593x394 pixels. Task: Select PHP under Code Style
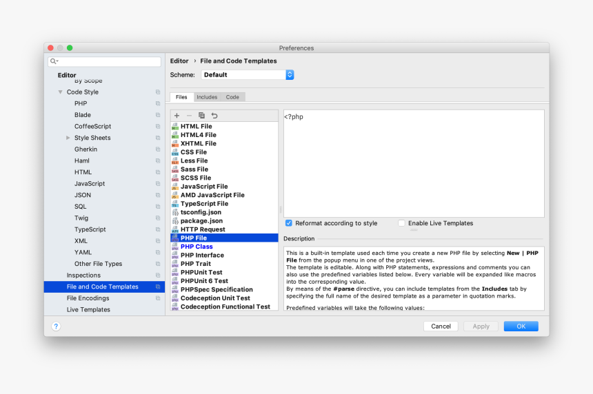[x=81, y=103]
